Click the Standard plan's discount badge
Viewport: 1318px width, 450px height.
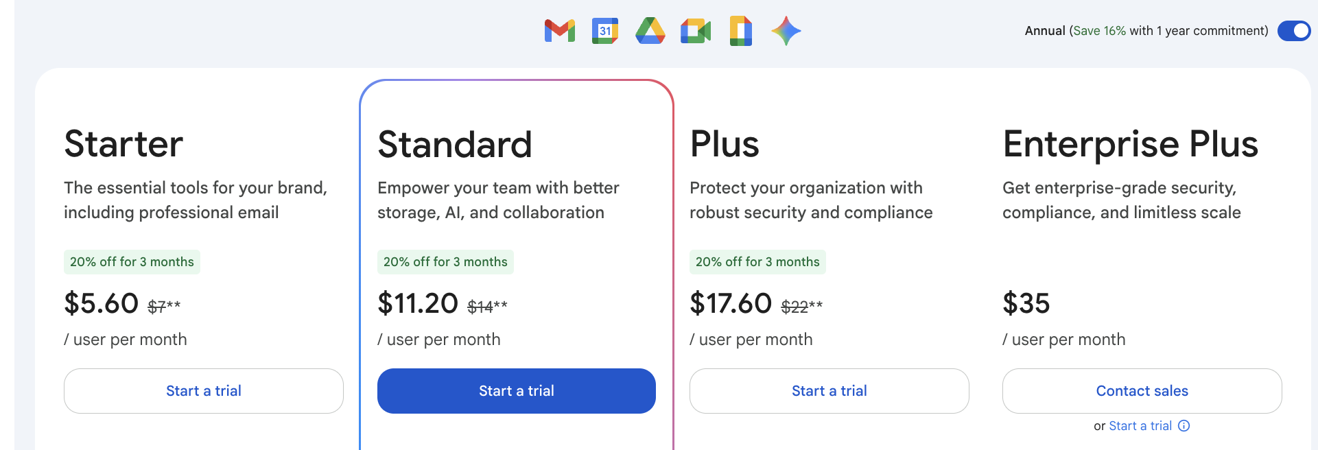coord(445,261)
